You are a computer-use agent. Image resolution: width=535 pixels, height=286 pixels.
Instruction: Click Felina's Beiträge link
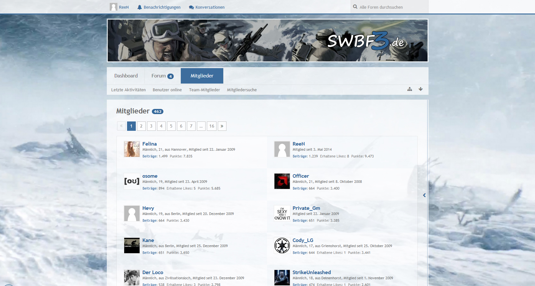[150, 156]
